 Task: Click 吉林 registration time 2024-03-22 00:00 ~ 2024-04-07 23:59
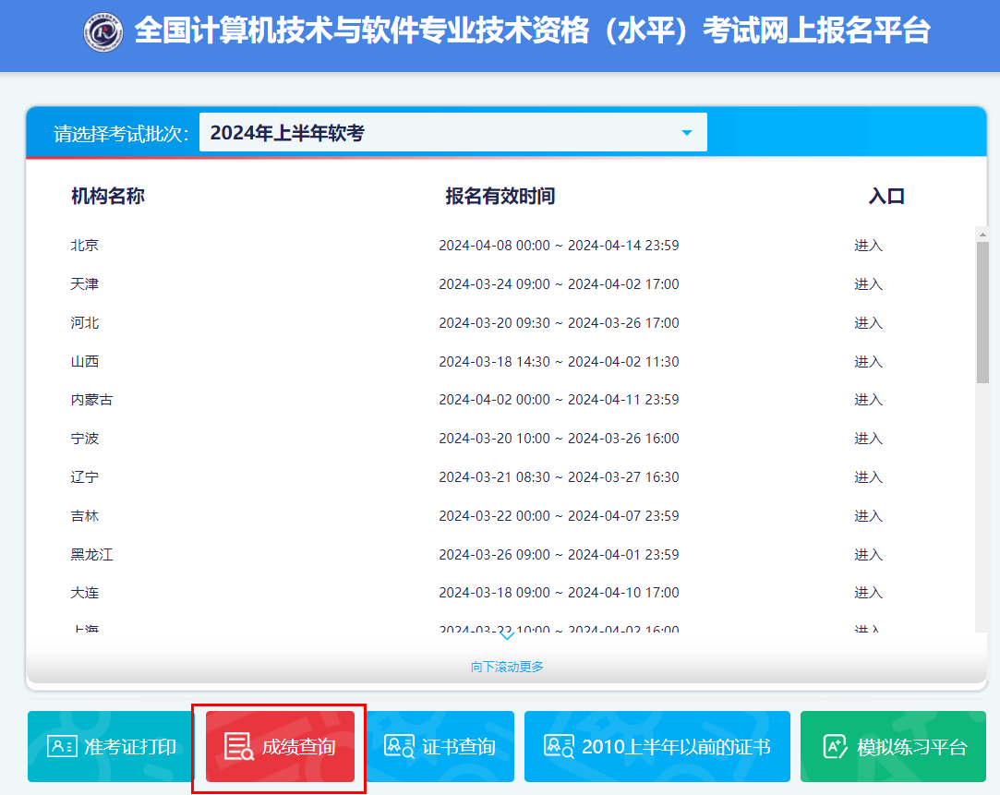(x=559, y=516)
